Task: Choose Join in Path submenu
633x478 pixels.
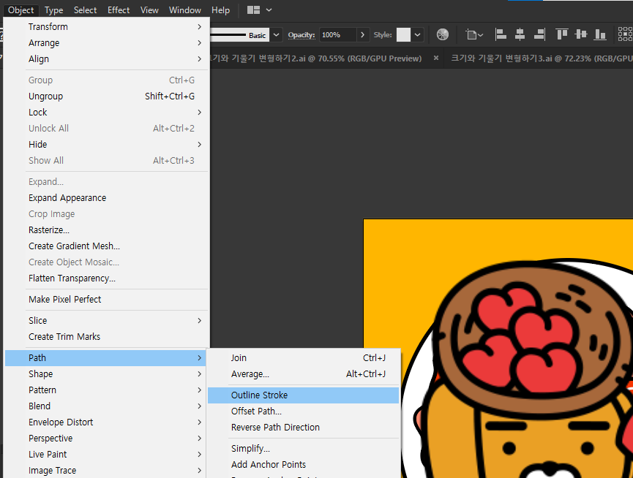Action: (303, 358)
